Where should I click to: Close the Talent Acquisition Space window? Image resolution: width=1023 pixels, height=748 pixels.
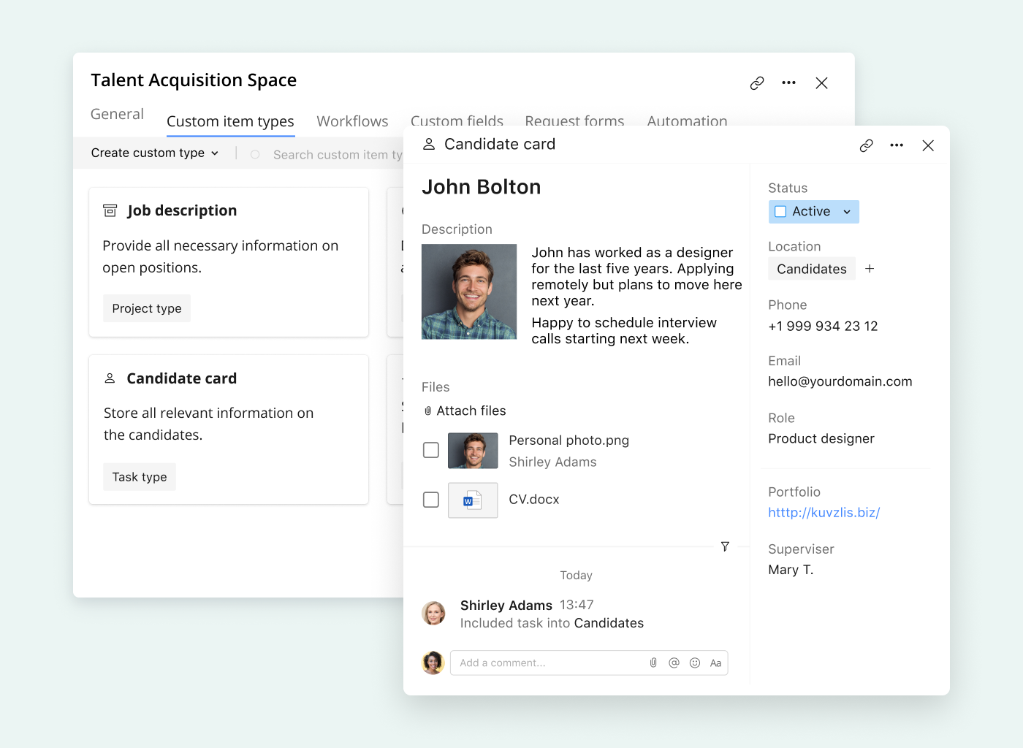pyautogui.click(x=821, y=83)
